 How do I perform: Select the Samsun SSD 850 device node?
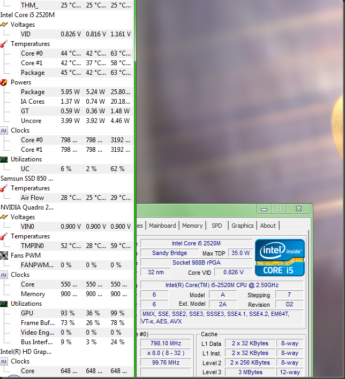click(27, 179)
